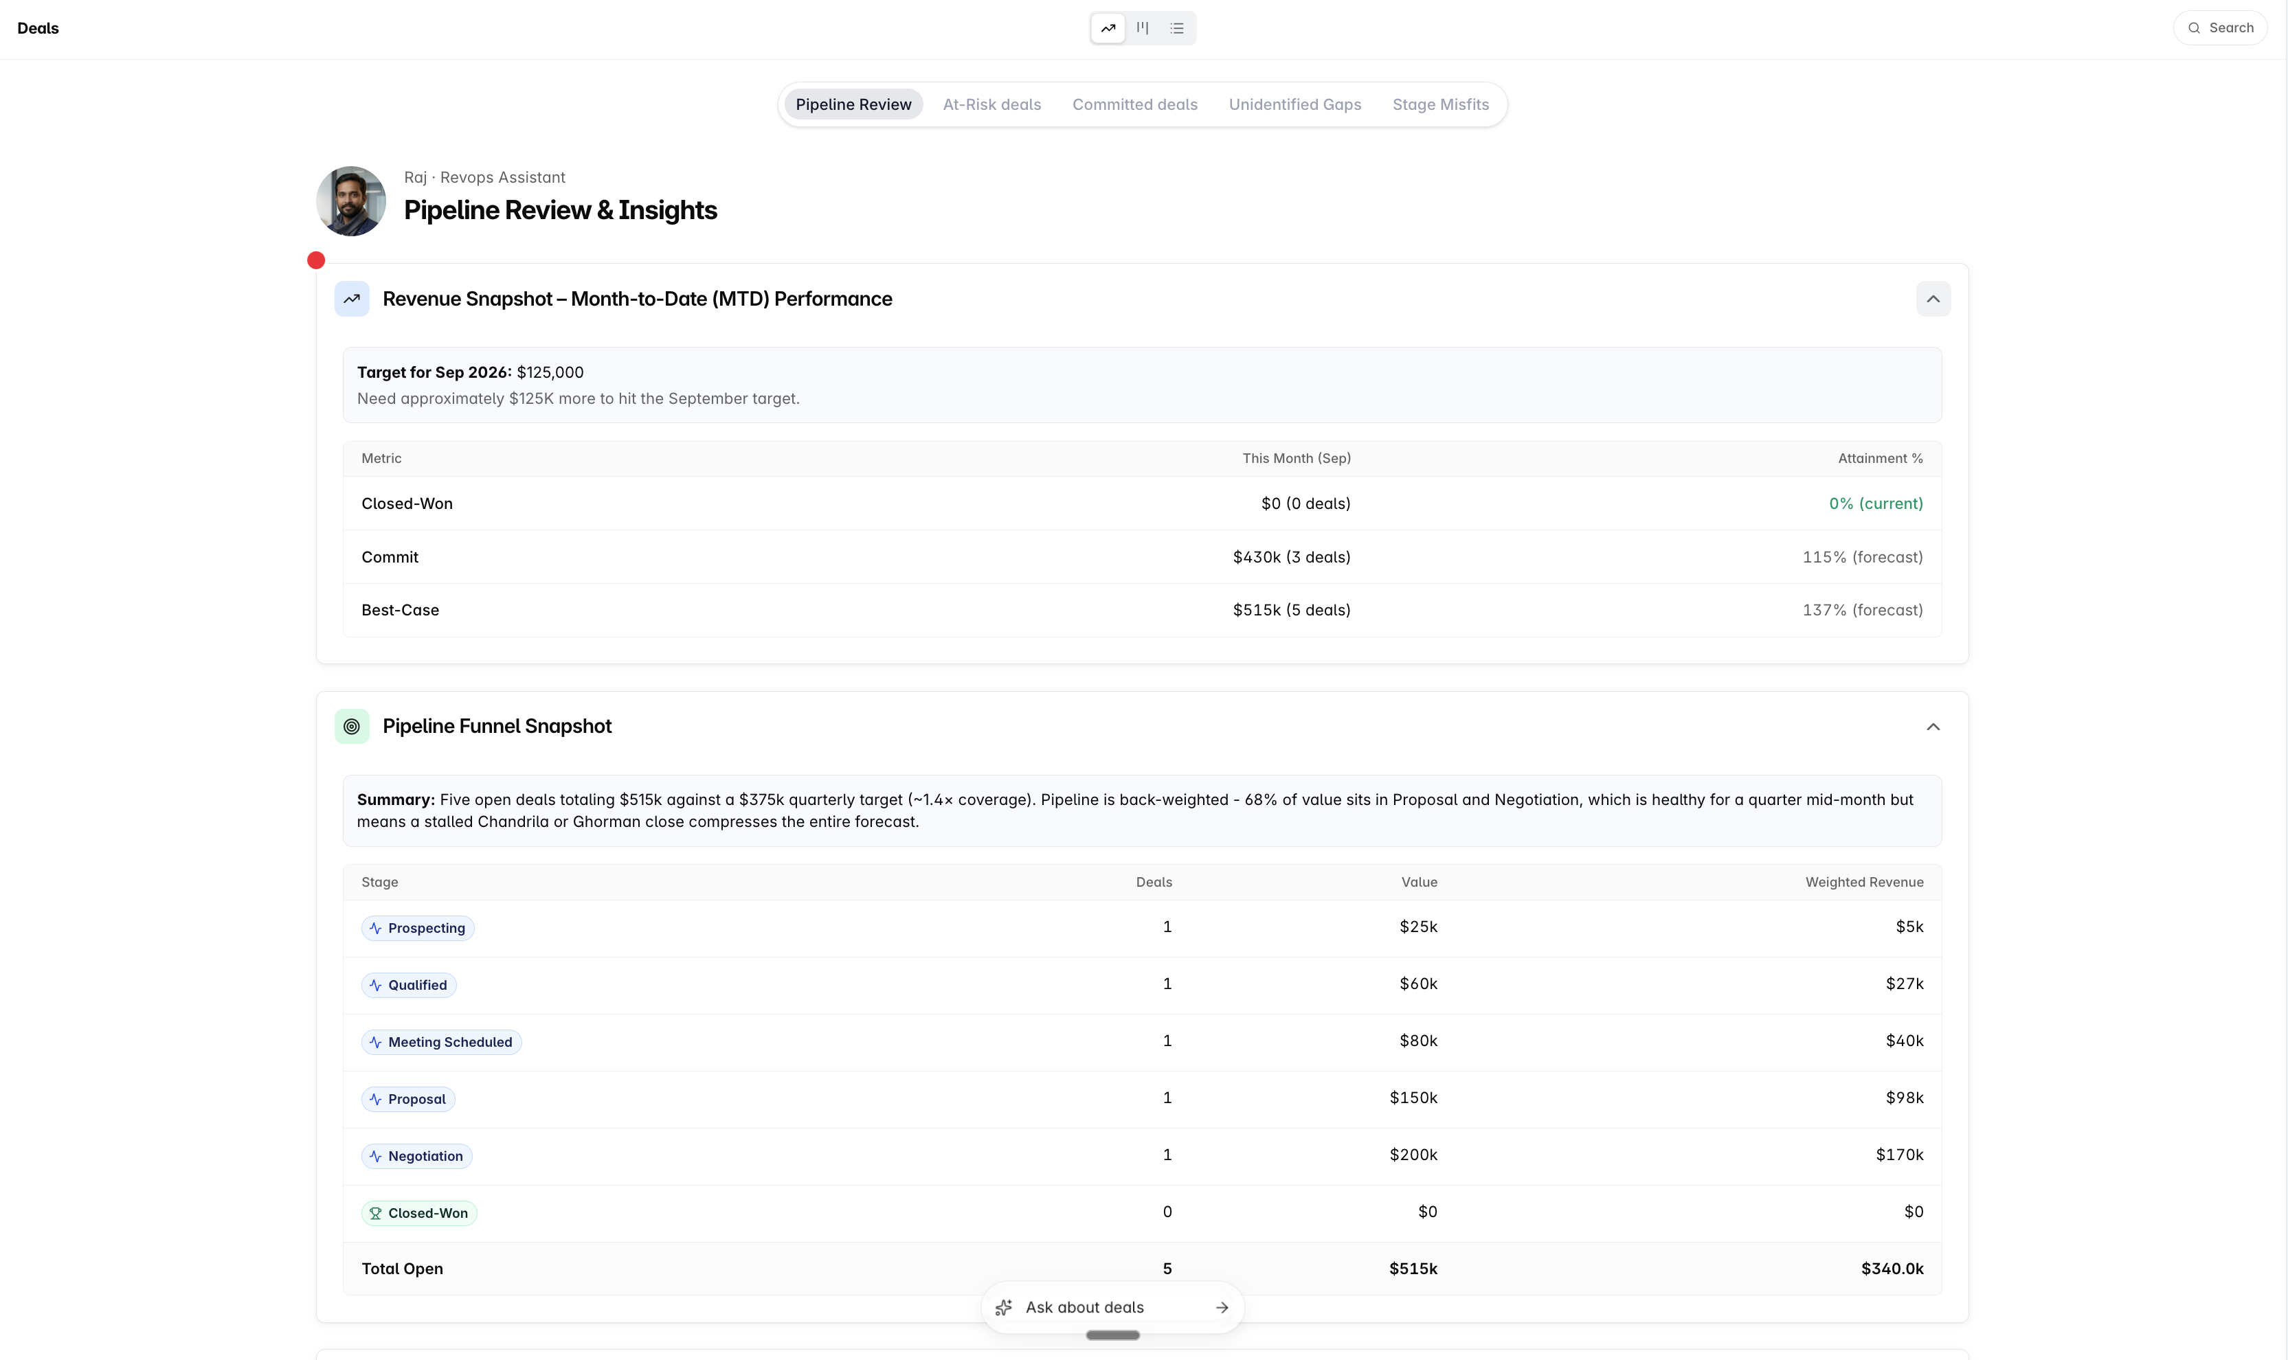Screen dimensions: 2288x1360
Task: Click Raj's avatar photo
Action: 351,201
